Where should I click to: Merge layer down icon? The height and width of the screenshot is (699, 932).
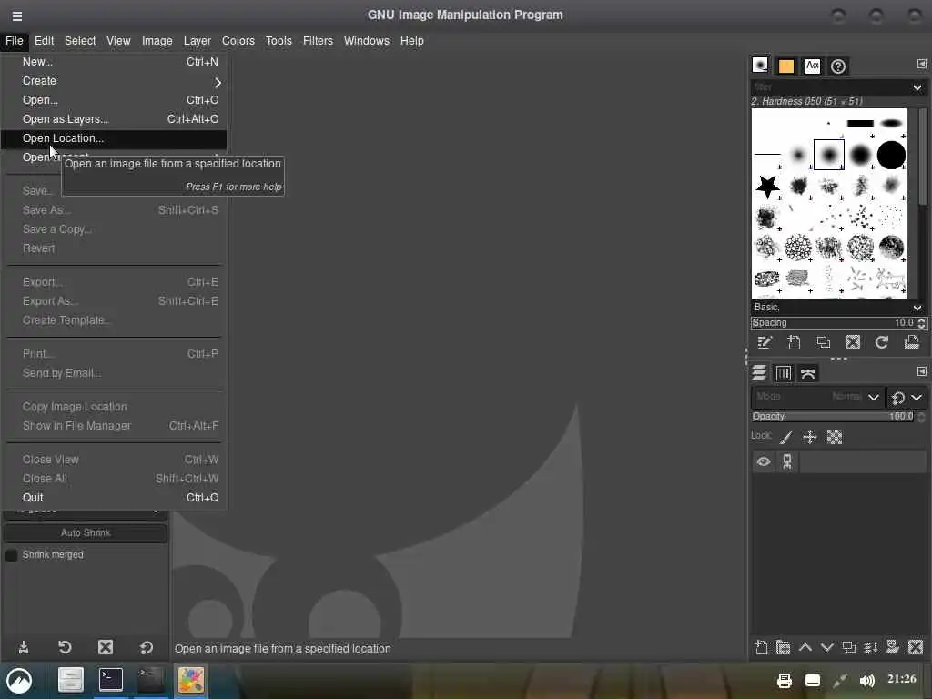[871, 647]
